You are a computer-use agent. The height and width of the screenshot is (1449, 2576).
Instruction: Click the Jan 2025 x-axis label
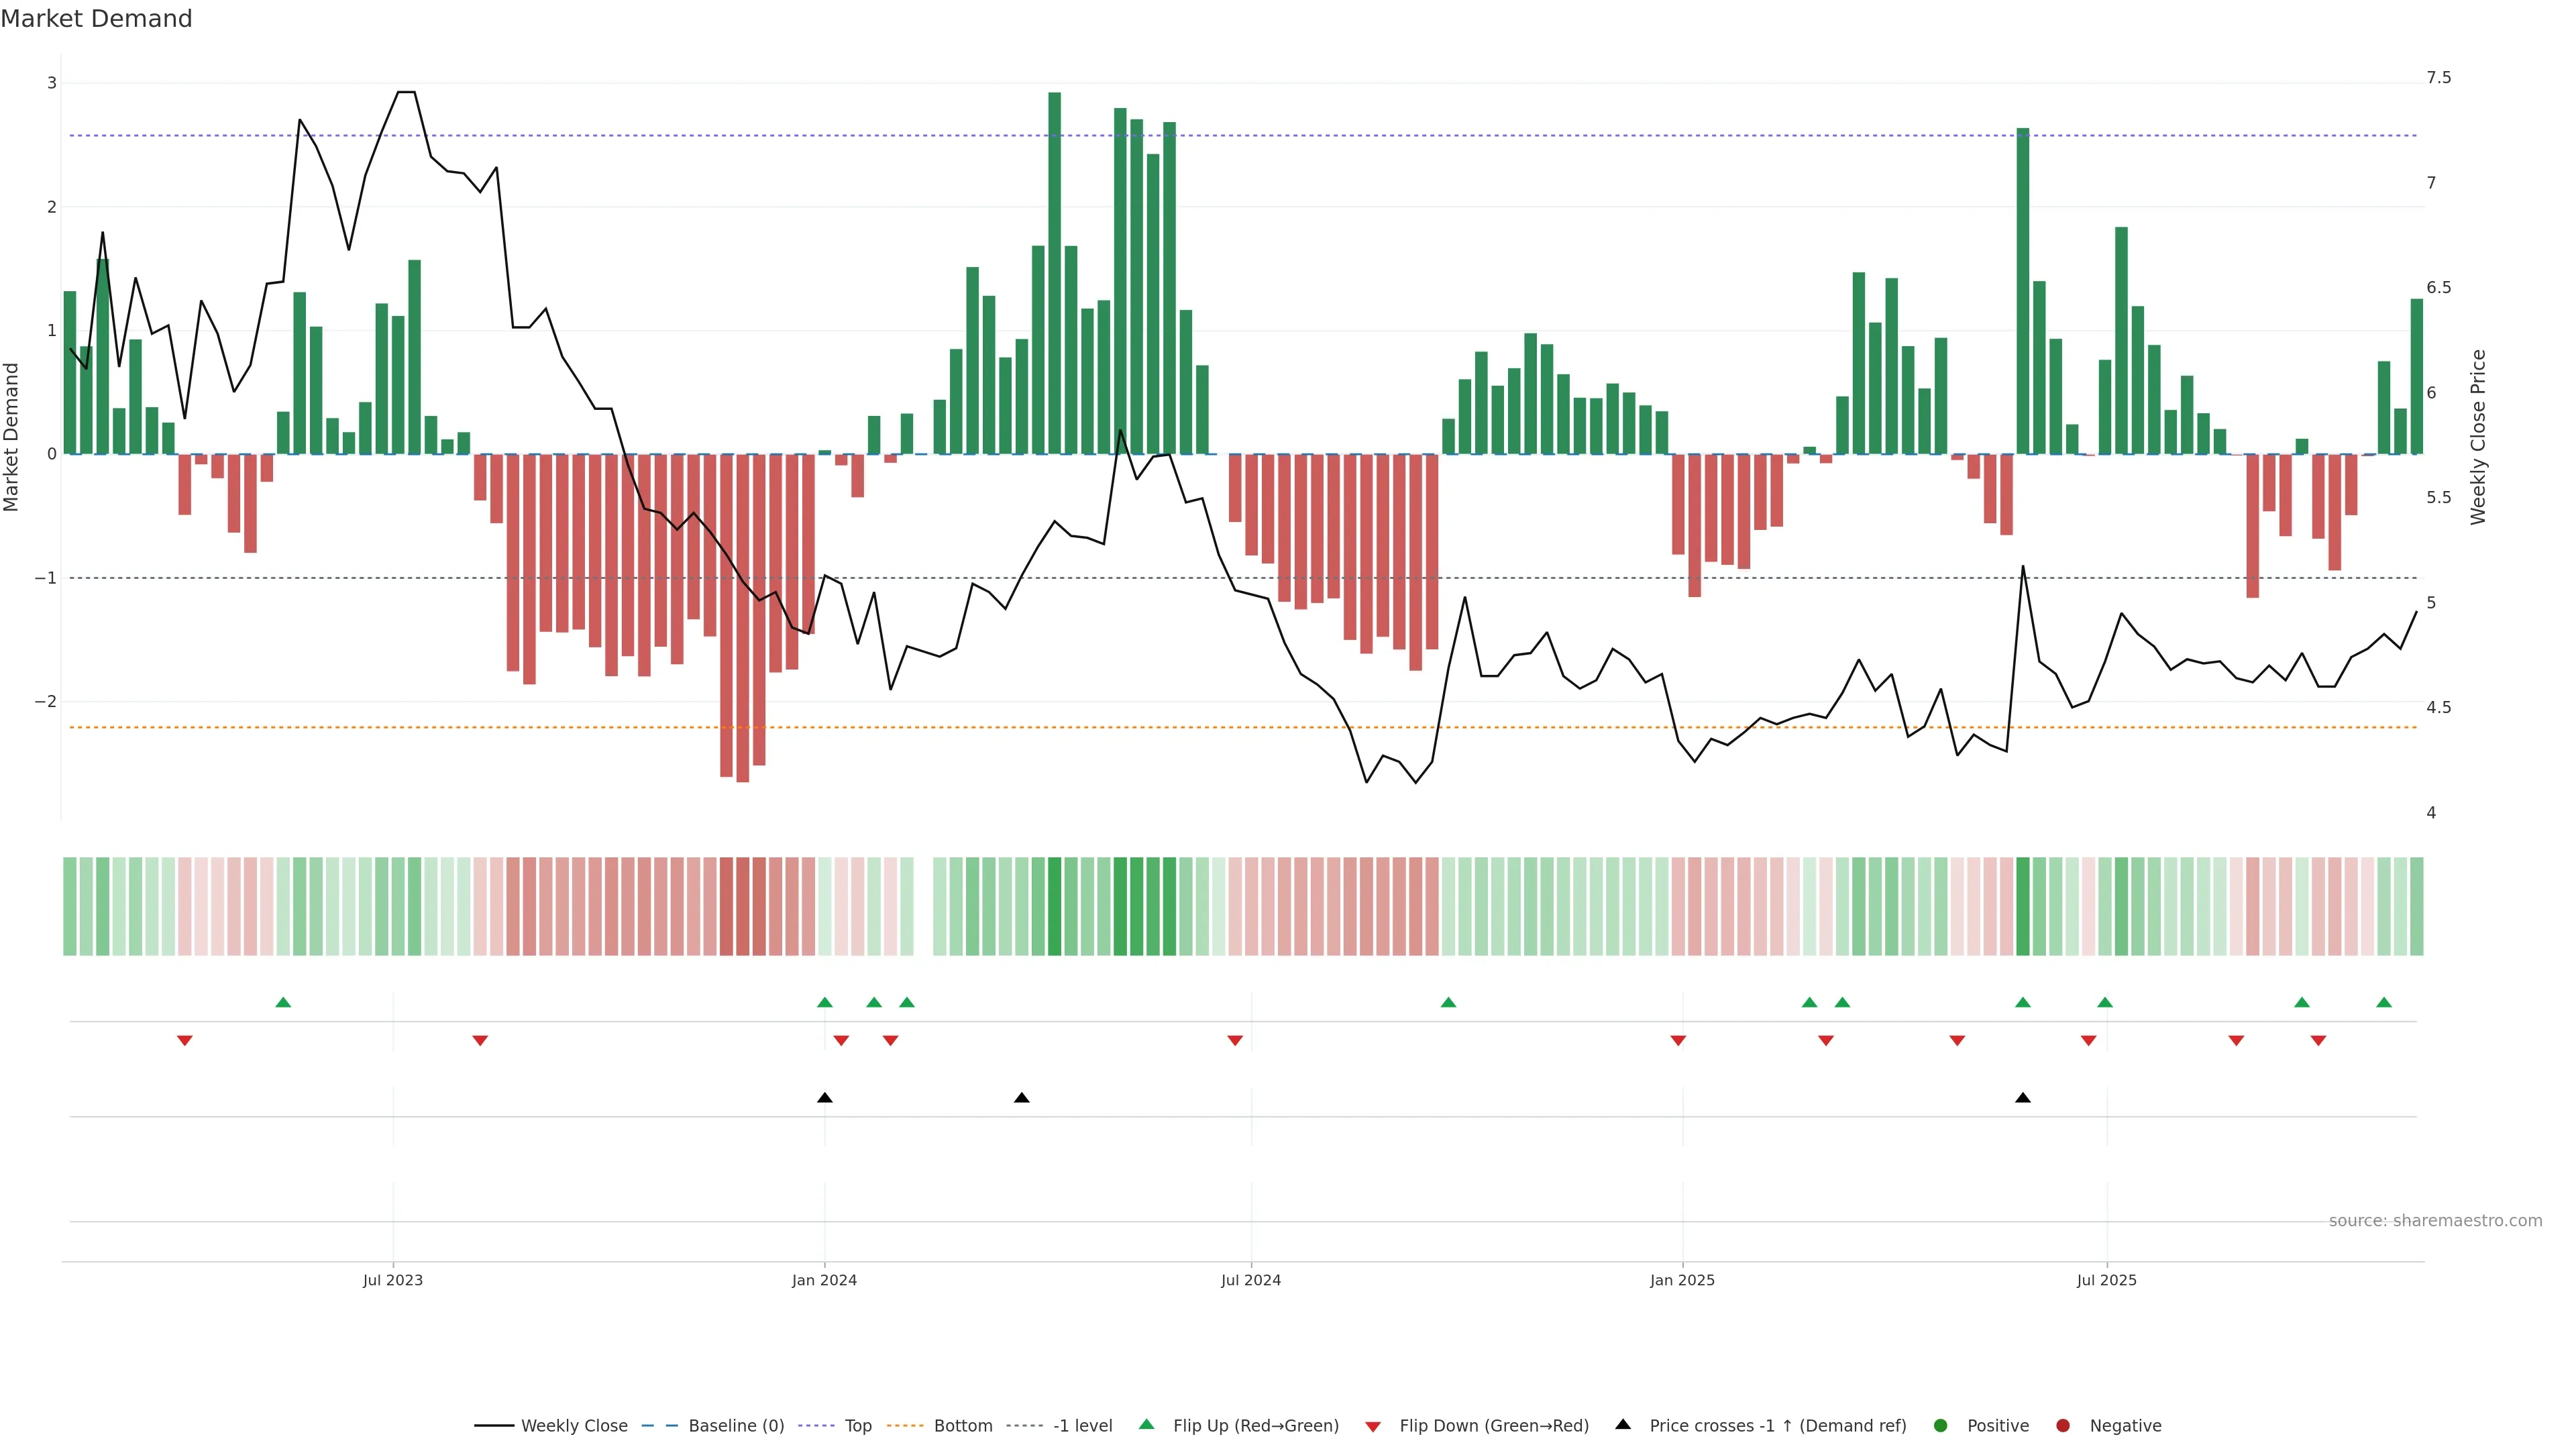pyautogui.click(x=1682, y=1280)
